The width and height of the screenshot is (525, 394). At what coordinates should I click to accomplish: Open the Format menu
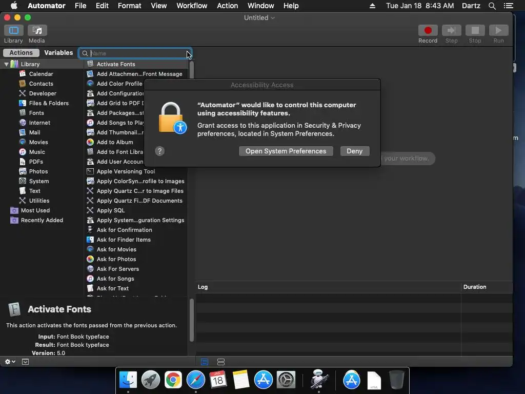coord(129,6)
